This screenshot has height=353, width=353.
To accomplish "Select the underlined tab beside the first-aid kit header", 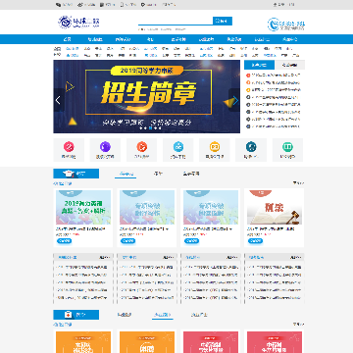I will (x=163, y=315).
